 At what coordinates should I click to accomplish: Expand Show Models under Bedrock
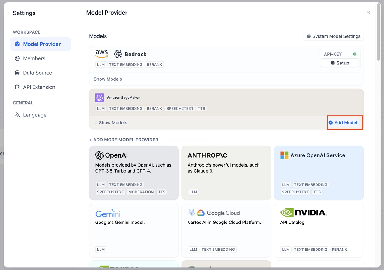click(108, 79)
